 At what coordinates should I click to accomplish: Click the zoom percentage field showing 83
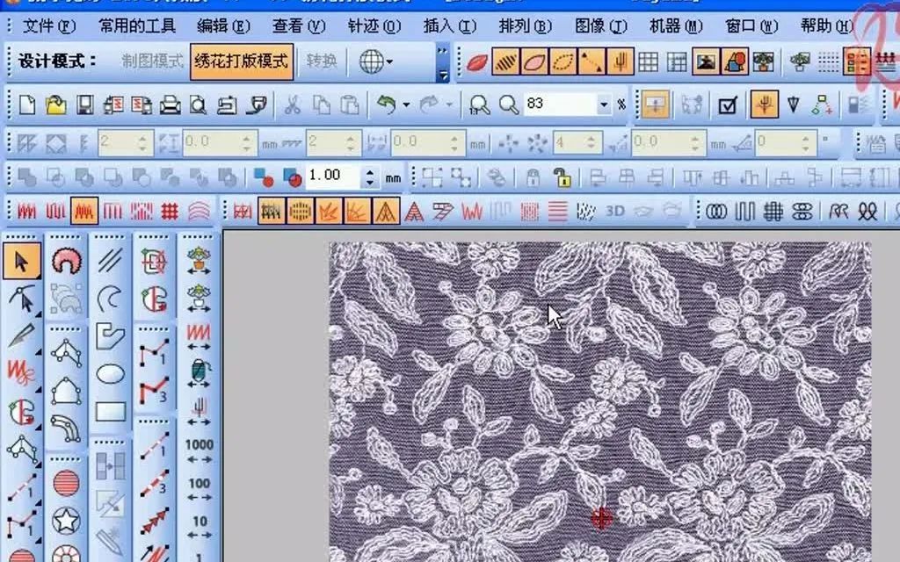click(x=560, y=104)
